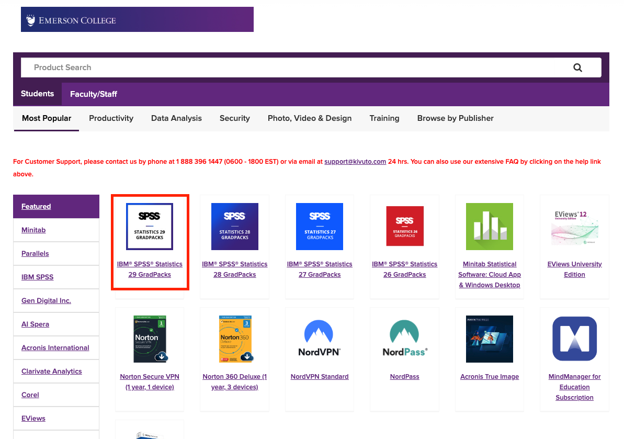This screenshot has height=439, width=624.
Task: Select the Security category
Action: coord(234,118)
